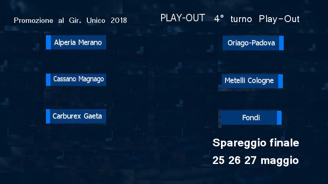
Task: Select the Fondi team label
Action: click(x=251, y=118)
